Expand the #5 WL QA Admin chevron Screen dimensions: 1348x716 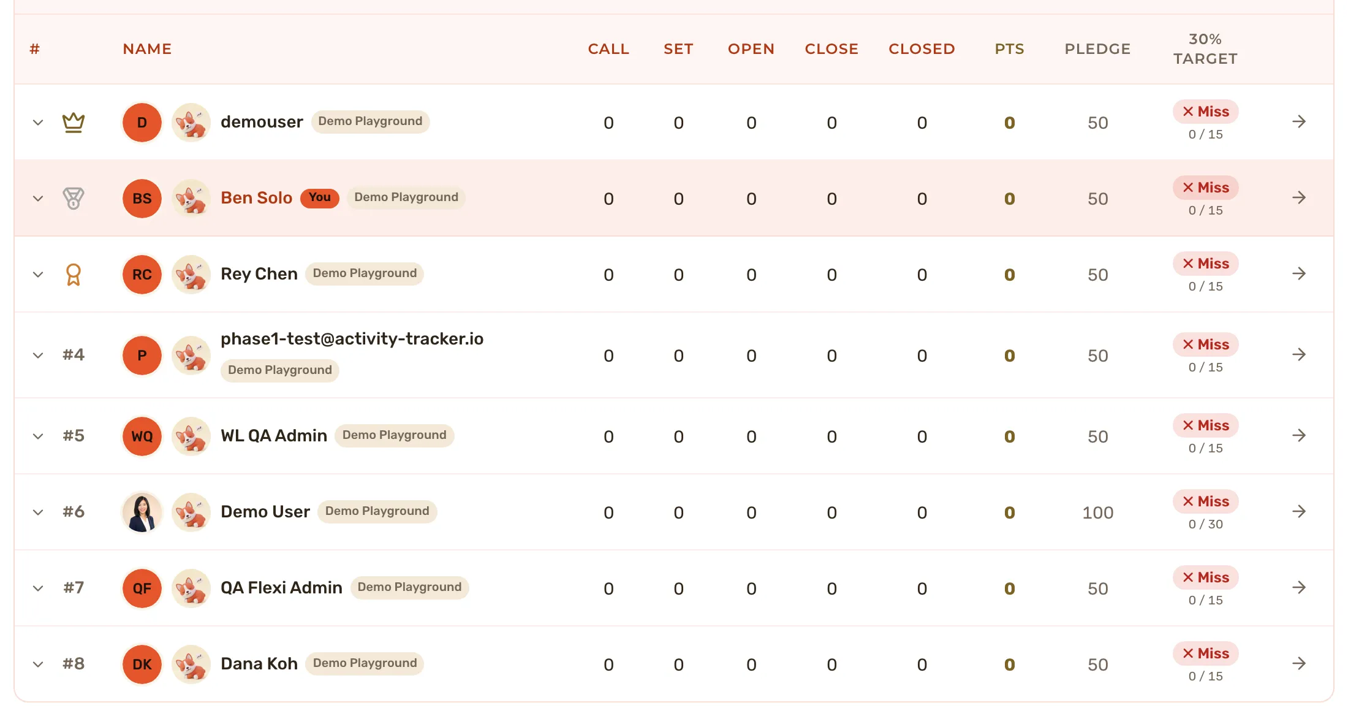(38, 436)
